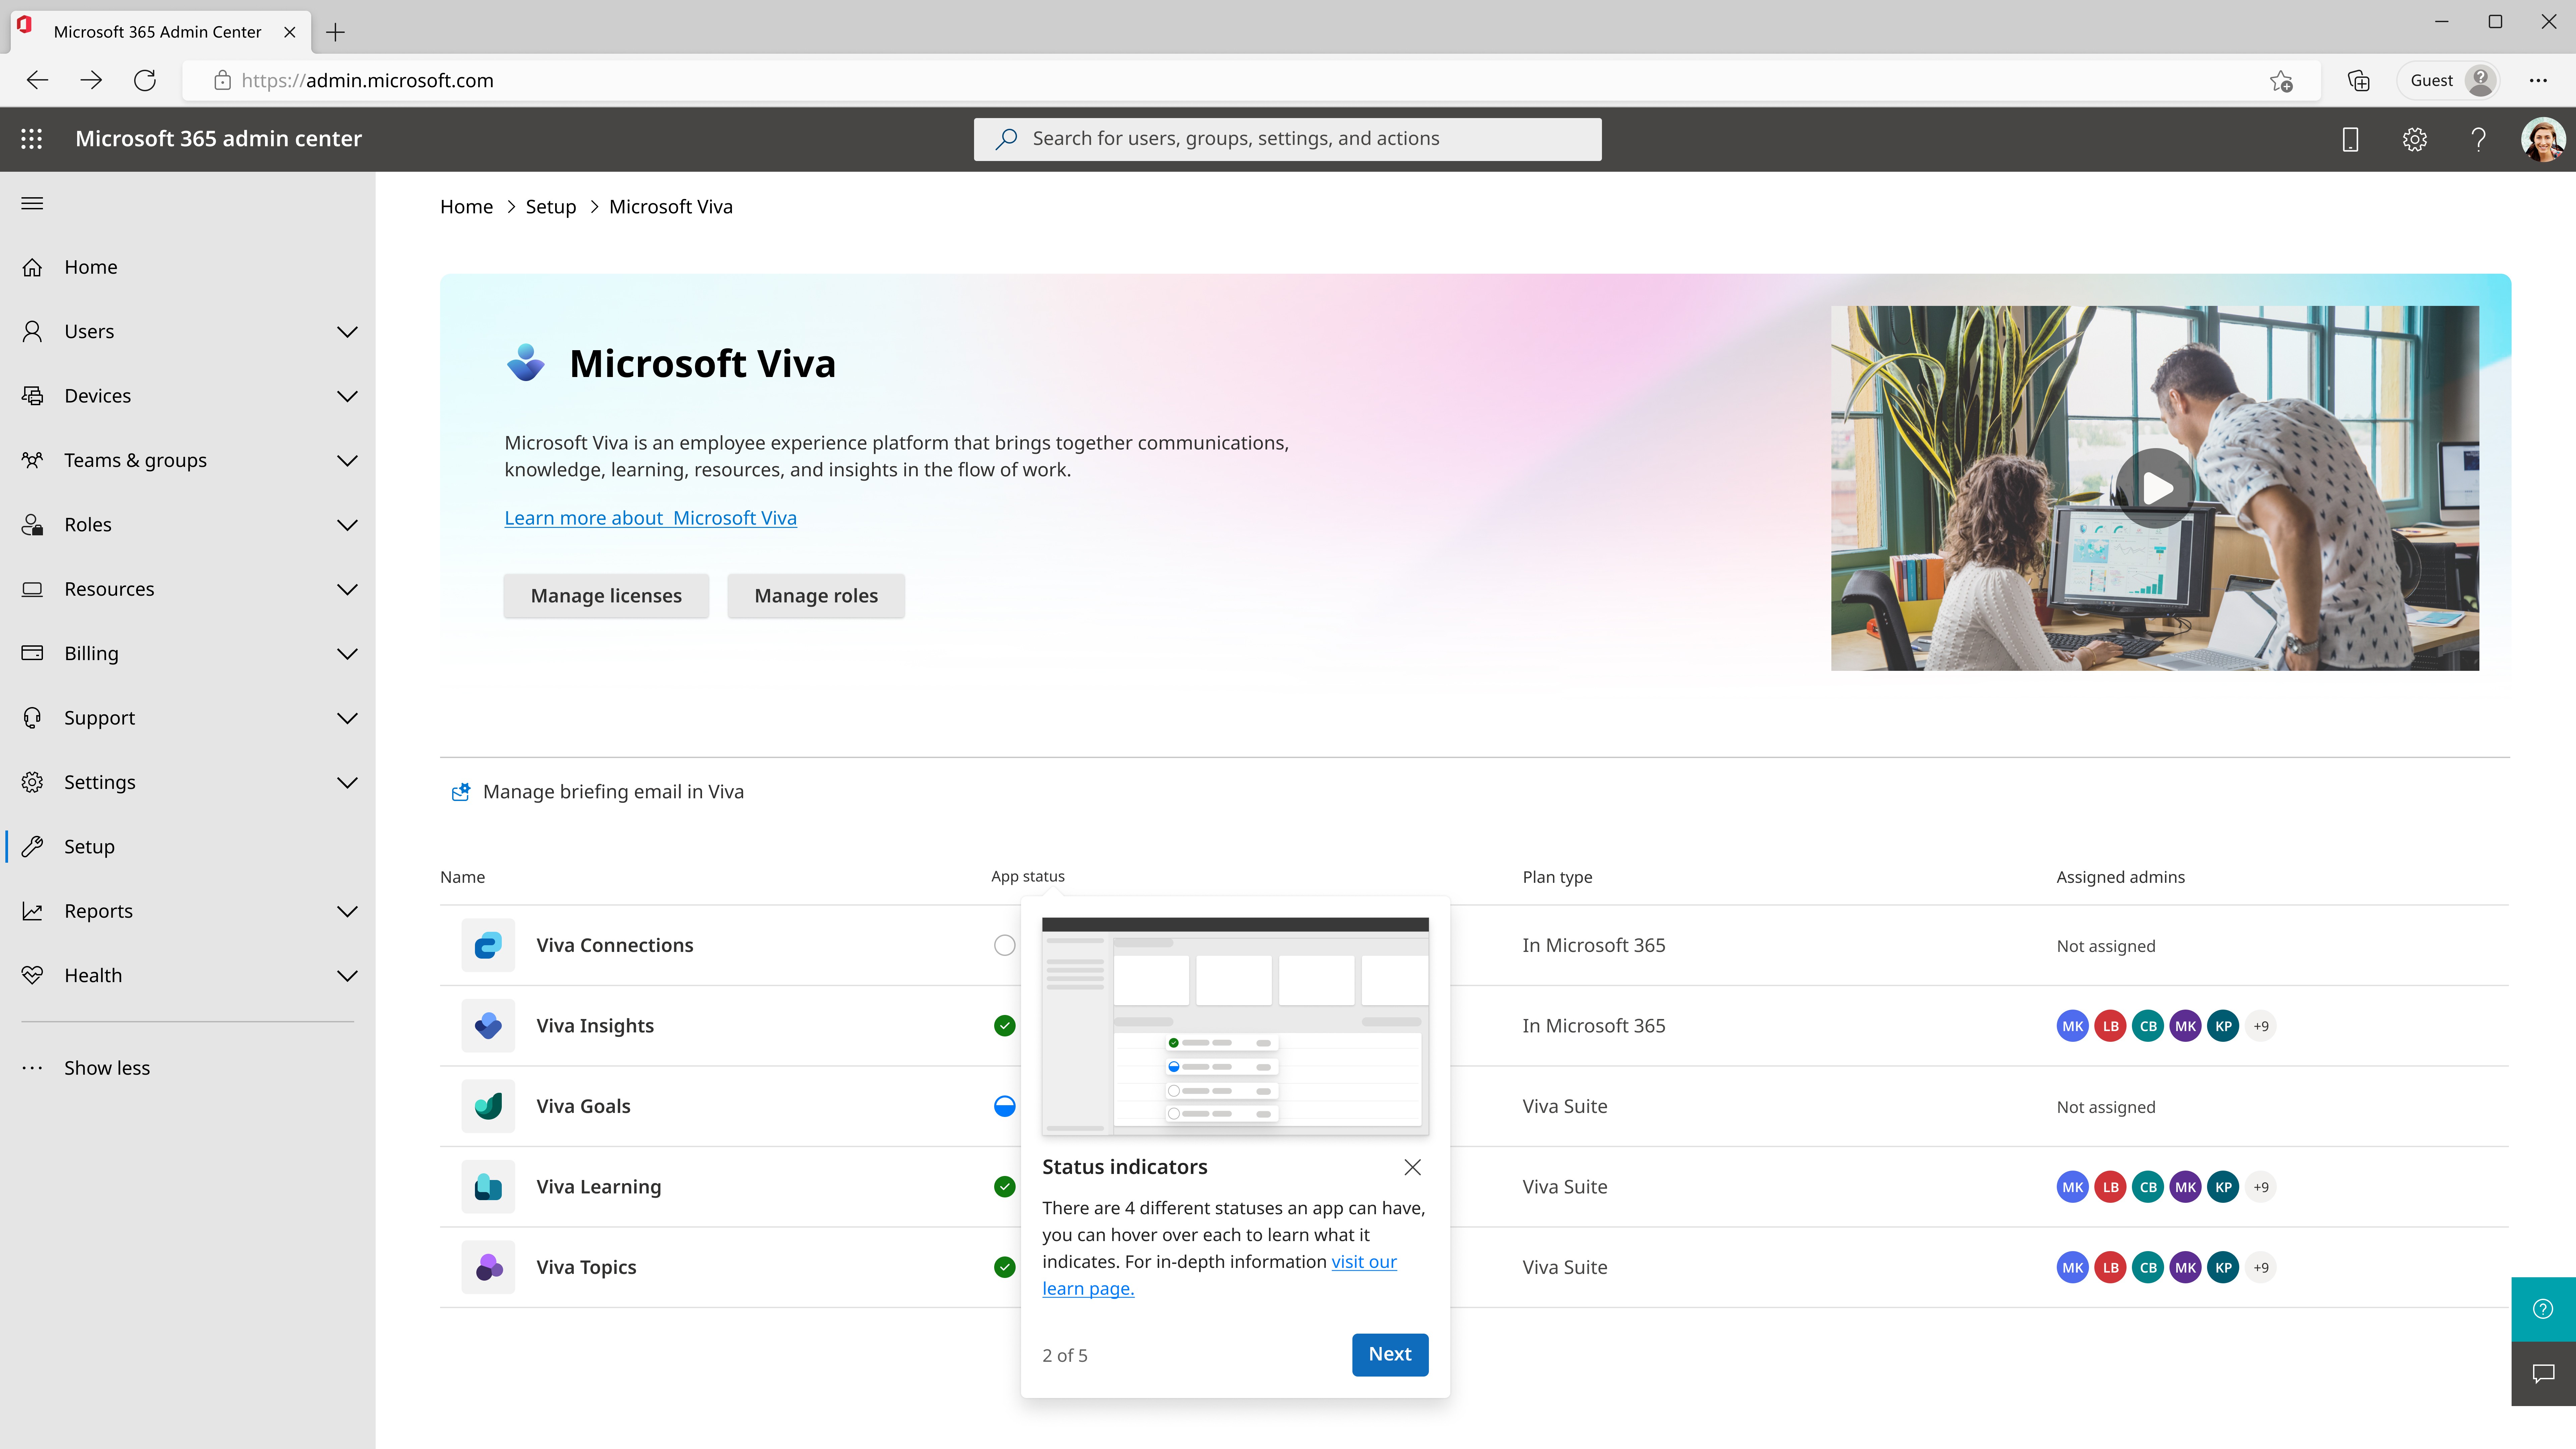Screen dimensions: 2576x1449
Task: Go to Home in the sidebar
Action: click(x=90, y=267)
